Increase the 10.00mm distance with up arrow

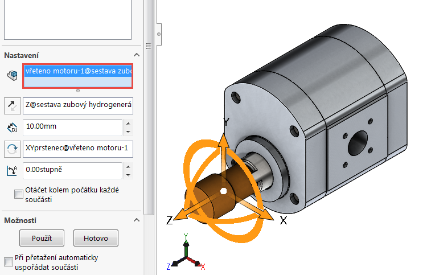coord(128,124)
